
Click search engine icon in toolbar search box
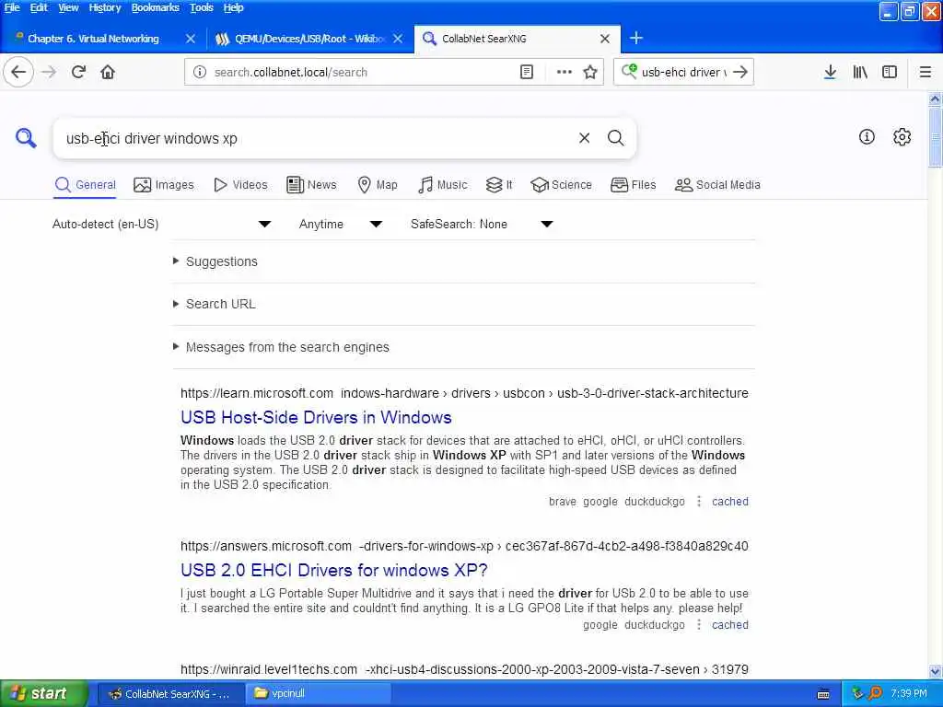coord(628,72)
